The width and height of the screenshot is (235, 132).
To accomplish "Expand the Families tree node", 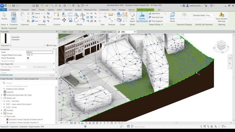I will [x=2, y=110].
